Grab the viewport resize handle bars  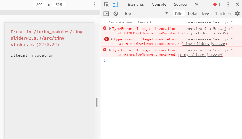pyautogui.click(x=97, y=102)
